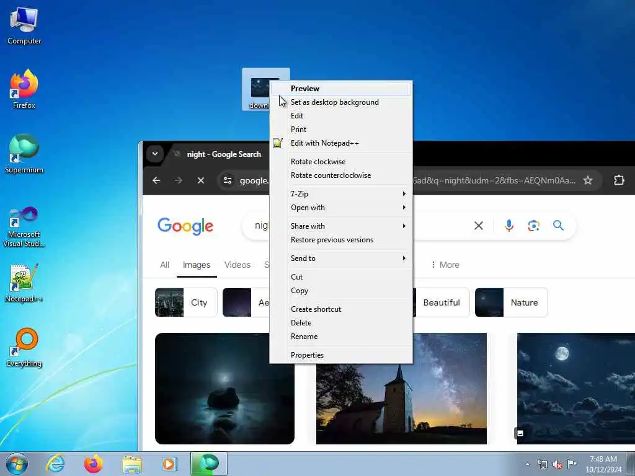
Task: Start Google voice search with microphone
Action: (509, 226)
